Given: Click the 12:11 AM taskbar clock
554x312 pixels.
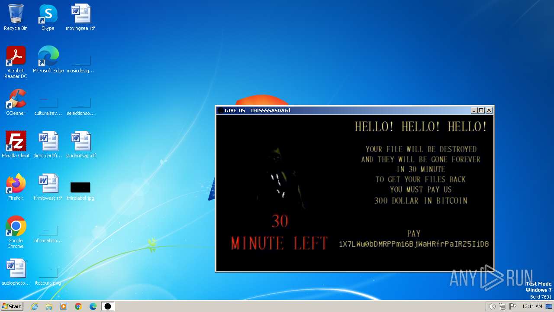Looking at the screenshot, I should (532, 306).
